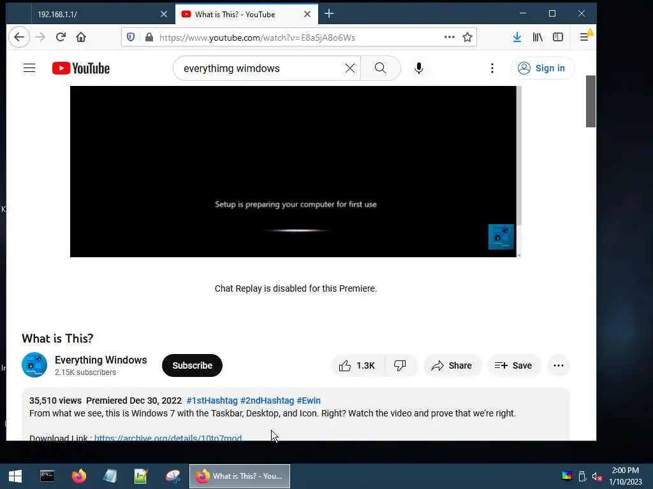This screenshot has height=489, width=653.
Task: Click the YouTube search magnifier button
Action: tap(380, 68)
